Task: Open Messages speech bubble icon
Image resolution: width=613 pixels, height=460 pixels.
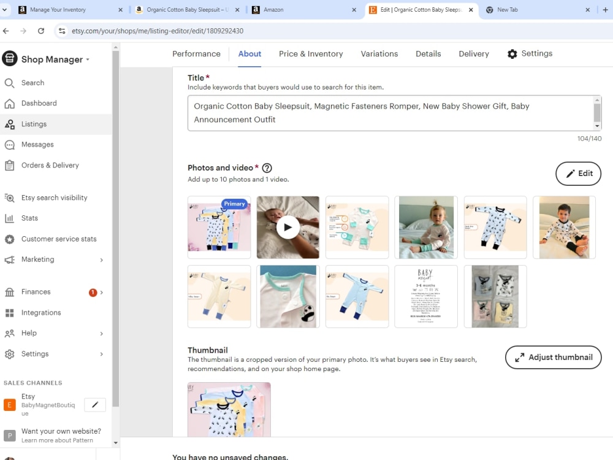Action: tap(9, 145)
